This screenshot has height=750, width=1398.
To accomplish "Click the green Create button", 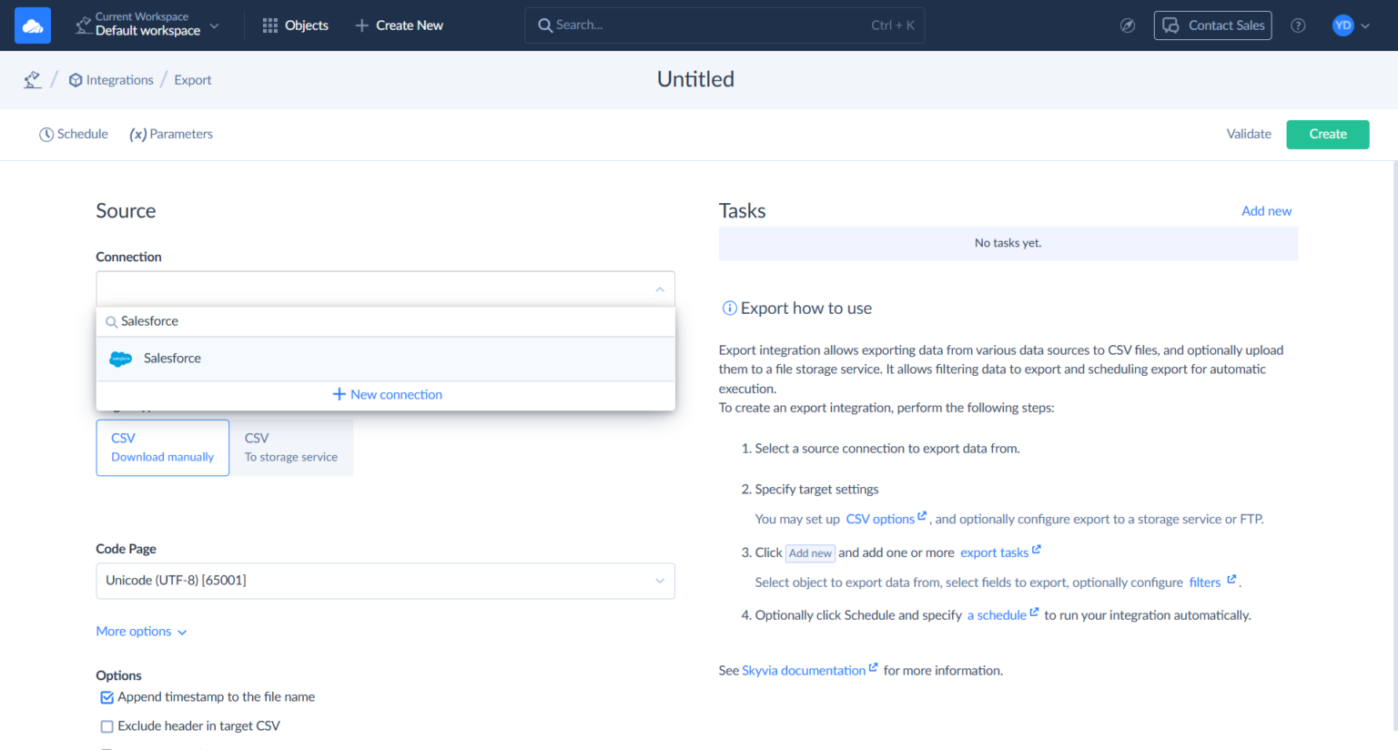I will tap(1327, 134).
